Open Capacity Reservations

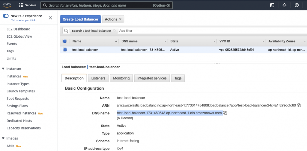(x=24, y=128)
